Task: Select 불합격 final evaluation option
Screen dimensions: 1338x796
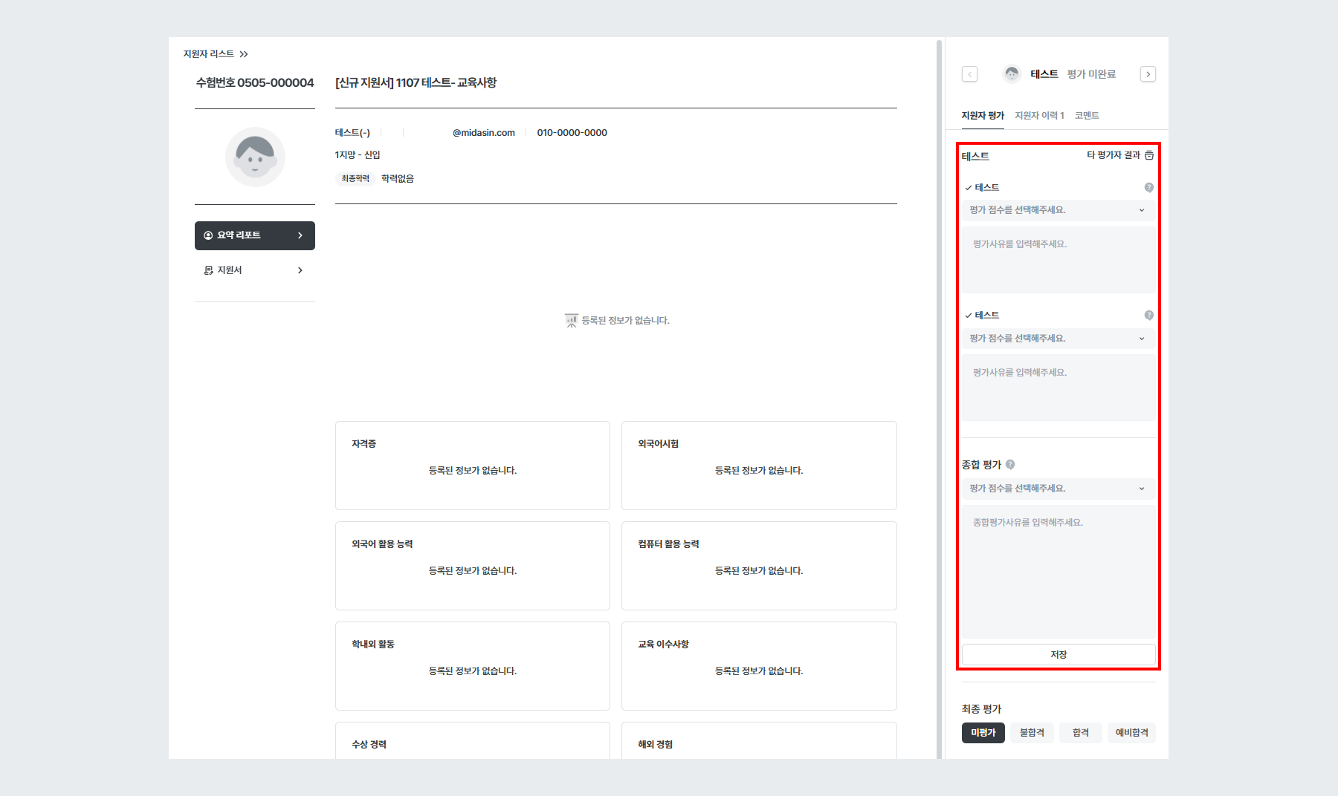Action: tap(1032, 733)
